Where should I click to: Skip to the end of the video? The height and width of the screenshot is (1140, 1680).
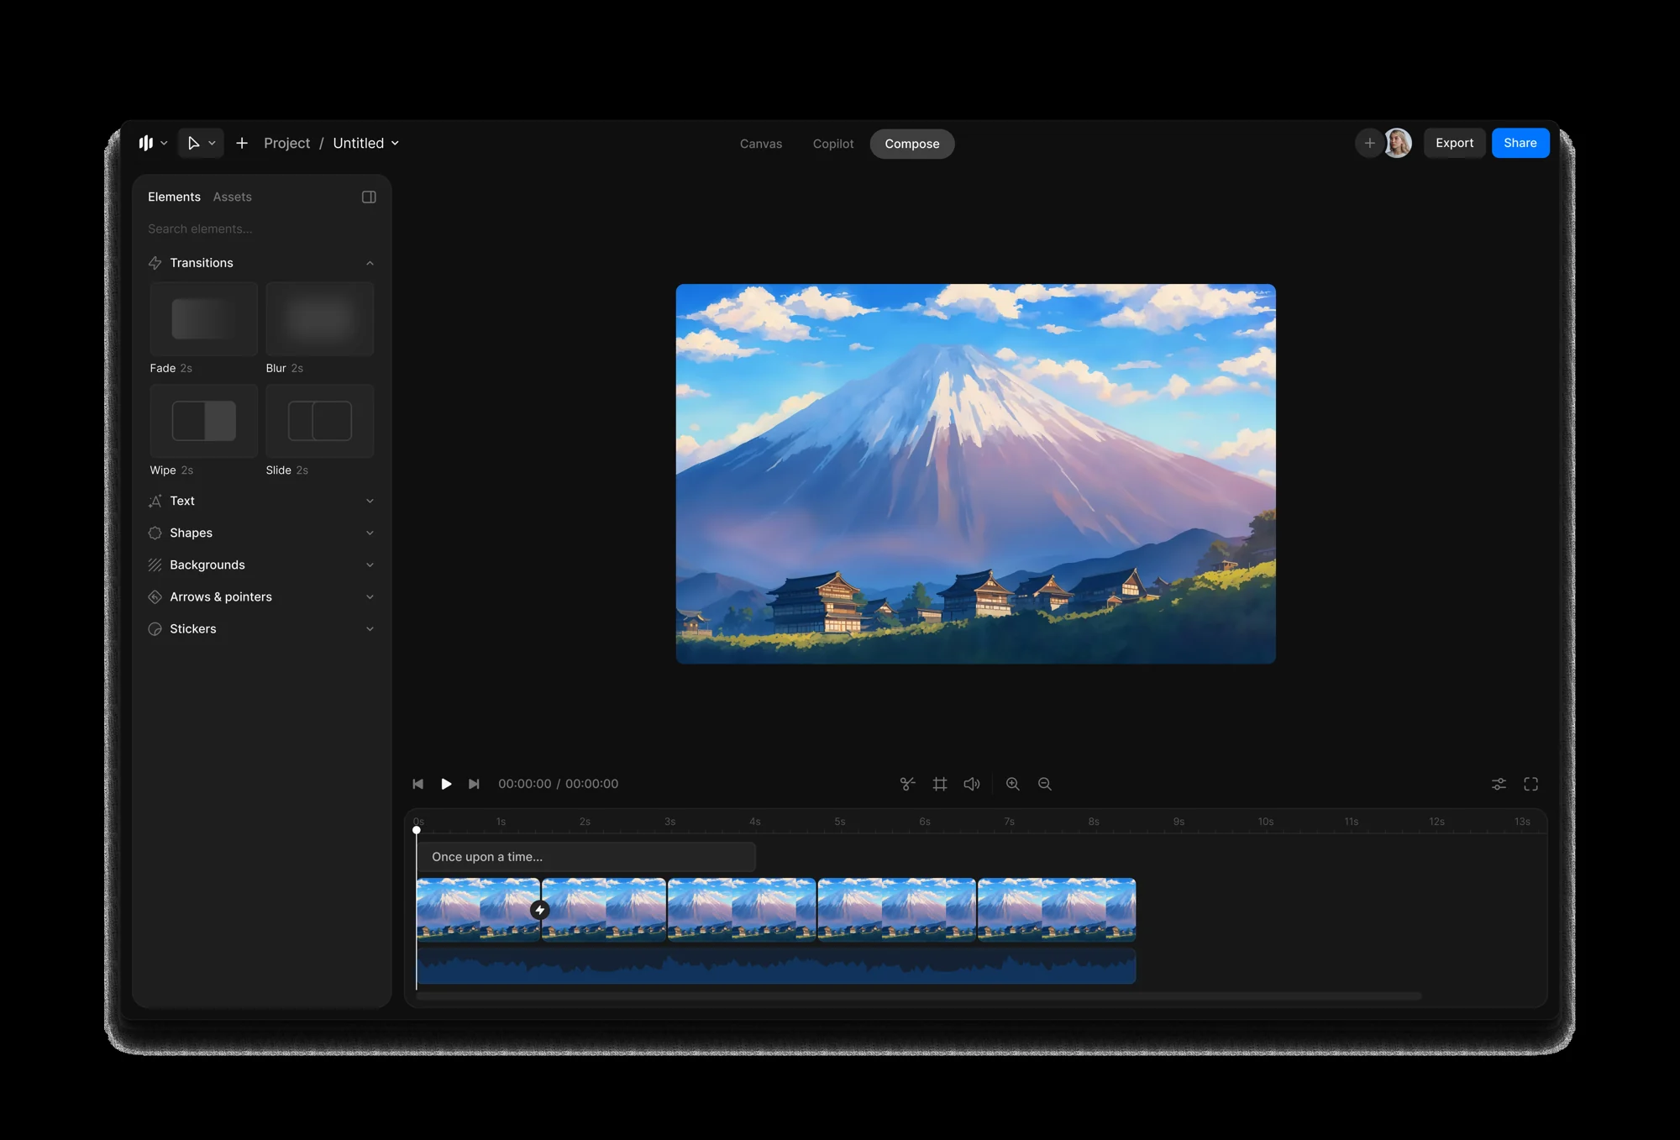(x=474, y=784)
